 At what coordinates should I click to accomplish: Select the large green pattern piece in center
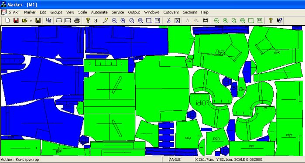pos(162,88)
